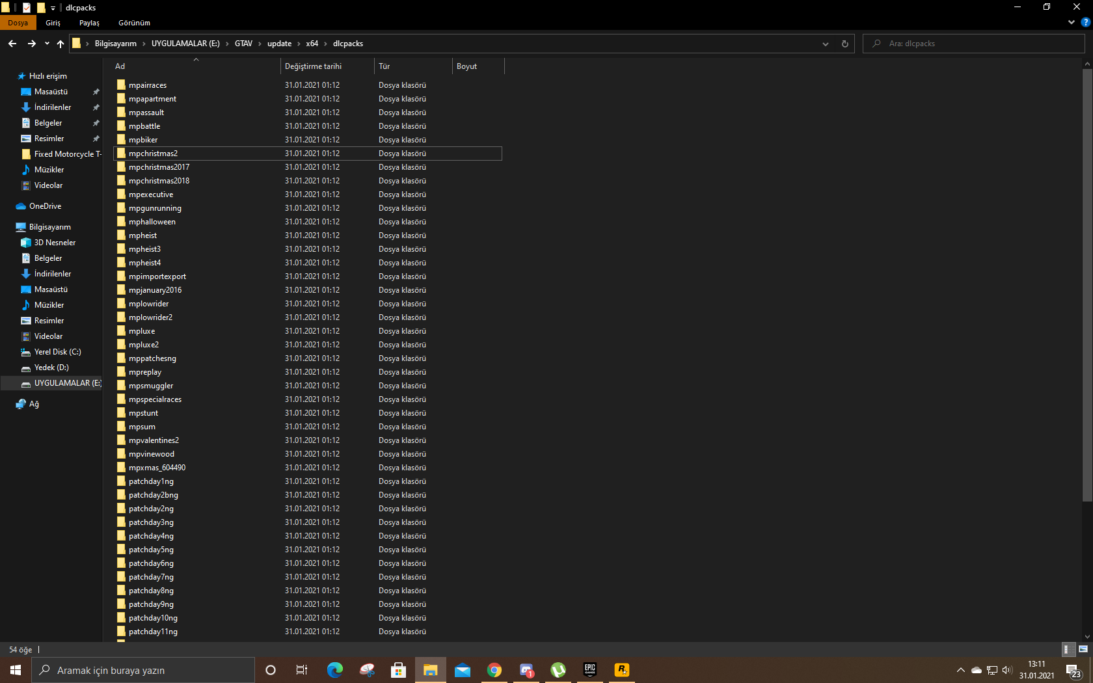
Task: Expand the ribbon with chevron arrow
Action: [x=1072, y=22]
